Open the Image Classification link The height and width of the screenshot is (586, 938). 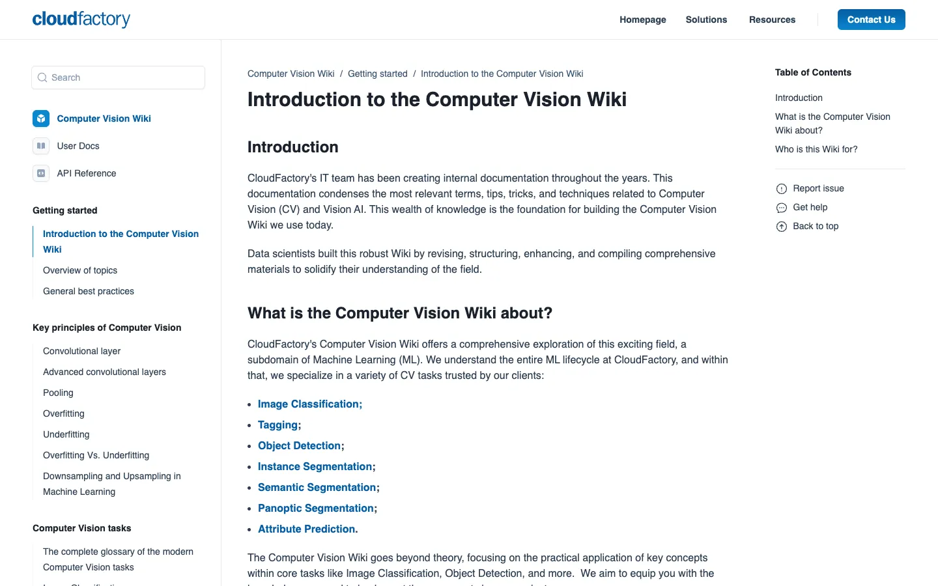coord(309,404)
